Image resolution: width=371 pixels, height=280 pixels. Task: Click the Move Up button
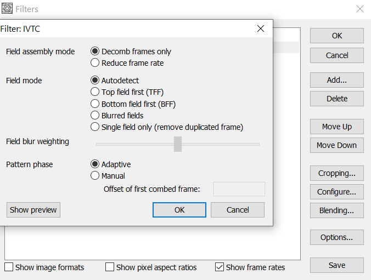click(336, 127)
